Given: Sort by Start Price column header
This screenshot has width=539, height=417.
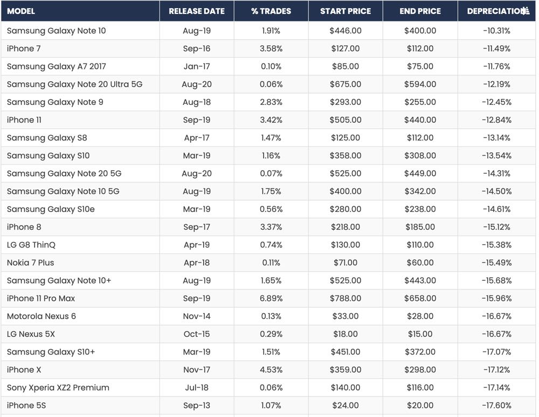Looking at the screenshot, I should [345, 11].
